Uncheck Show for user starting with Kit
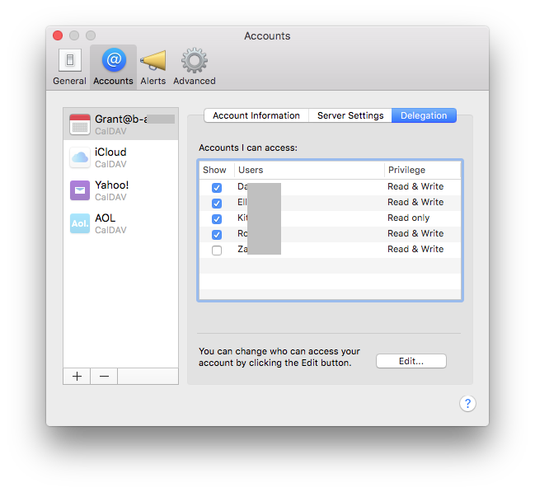This screenshot has width=535, height=492. tap(217, 219)
